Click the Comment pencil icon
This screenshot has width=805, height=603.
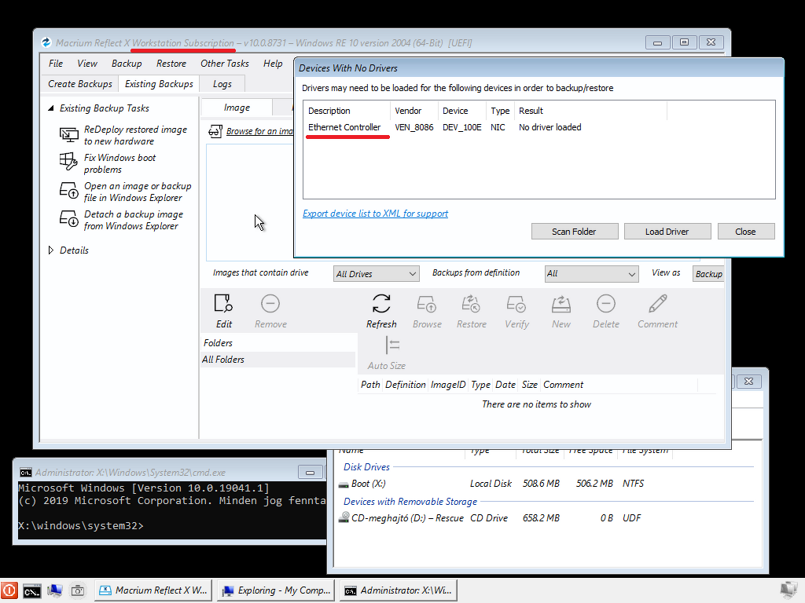[658, 304]
